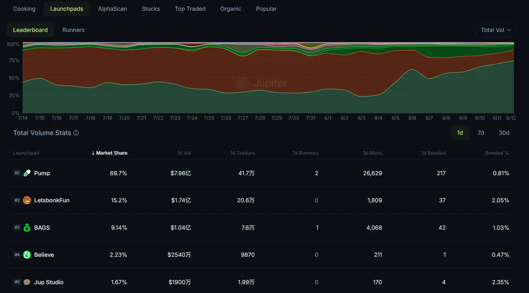Click the 8/12 date on chart axis
Viewport: 529px width, 293px height.
click(511, 118)
